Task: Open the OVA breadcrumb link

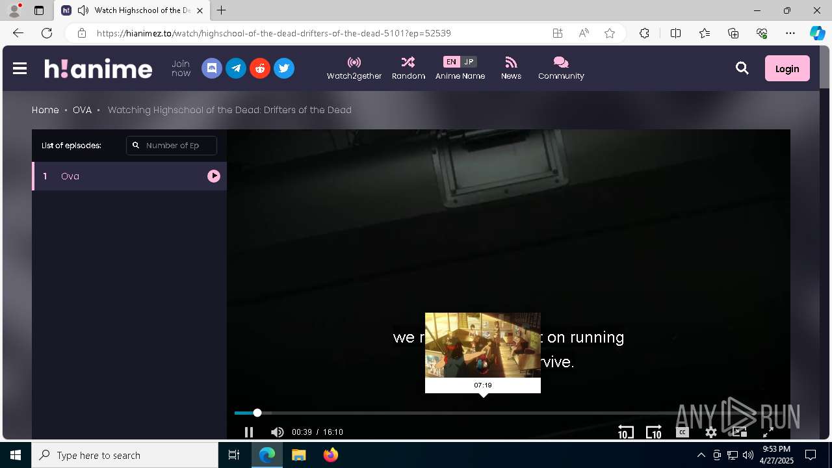Action: point(82,110)
